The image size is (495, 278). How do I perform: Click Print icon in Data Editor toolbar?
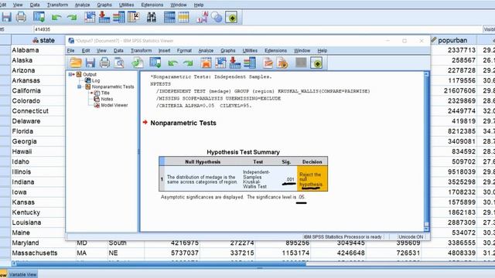(21, 17)
